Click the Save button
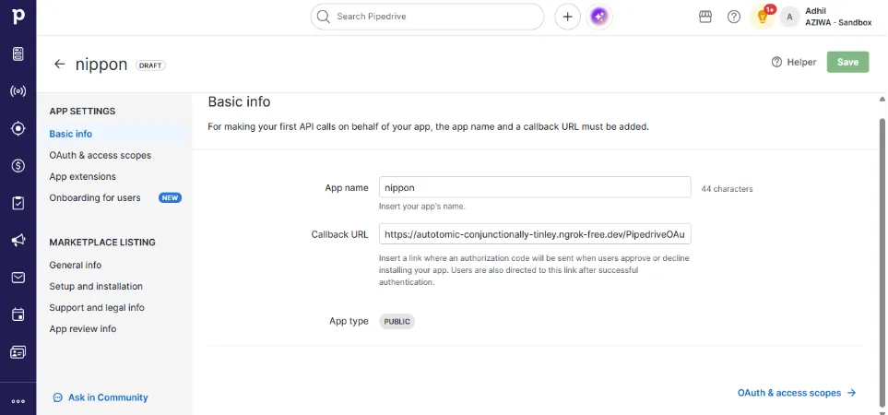 point(847,63)
